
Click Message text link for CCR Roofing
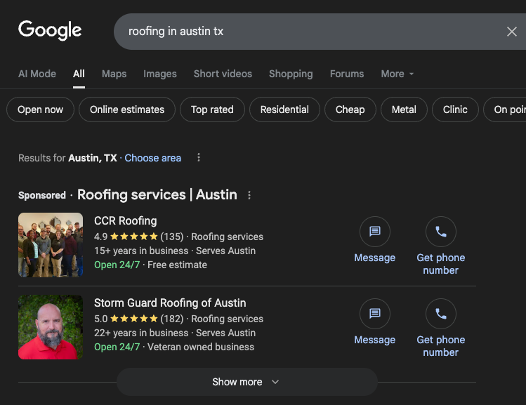(x=375, y=258)
